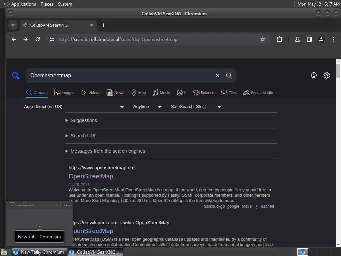341x256 pixels.
Task: Click the brave engine label
Action: tap(246, 206)
